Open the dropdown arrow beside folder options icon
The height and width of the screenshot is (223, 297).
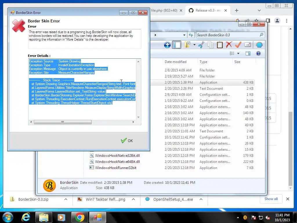[194, 45]
